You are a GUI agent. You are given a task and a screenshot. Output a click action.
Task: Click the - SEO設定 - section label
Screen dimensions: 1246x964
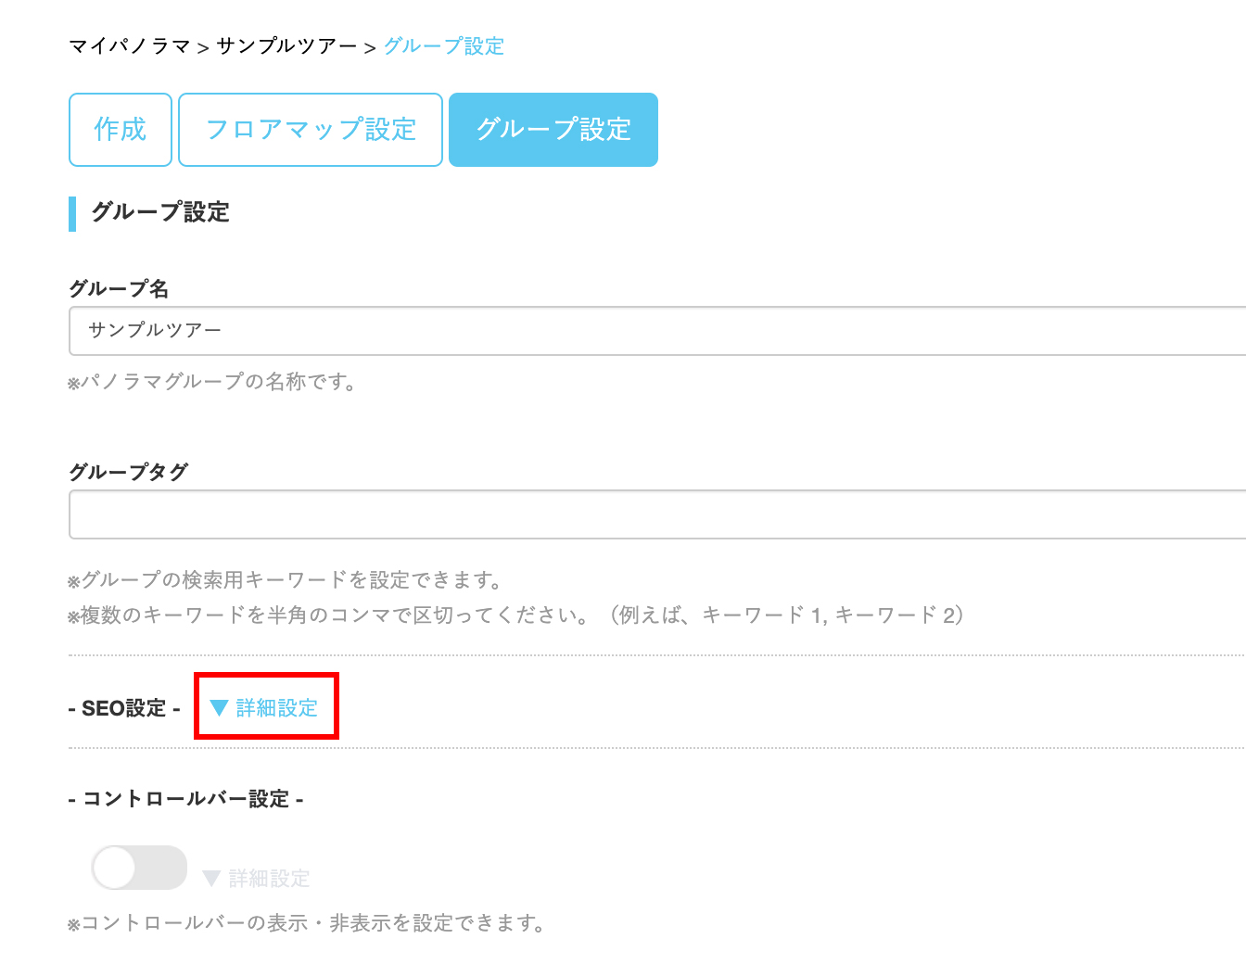click(x=124, y=708)
